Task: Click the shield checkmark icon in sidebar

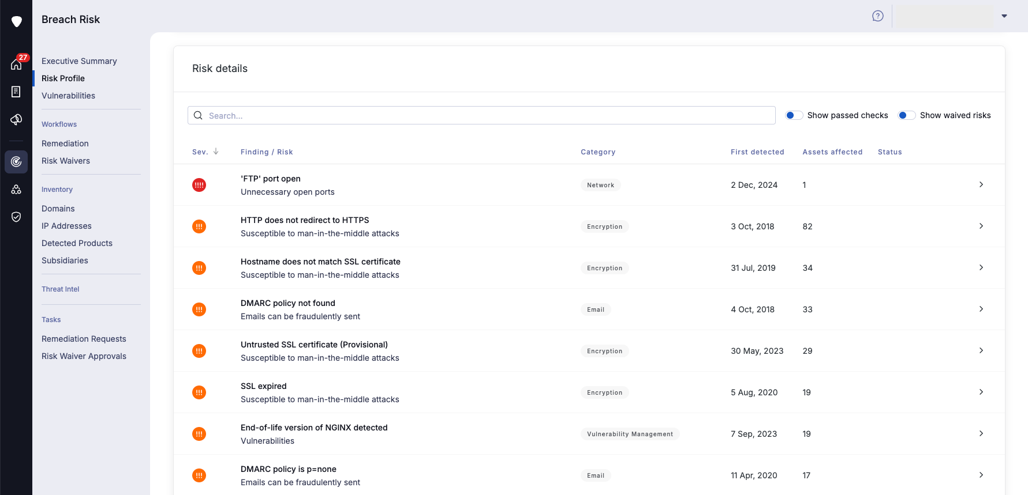Action: point(16,217)
